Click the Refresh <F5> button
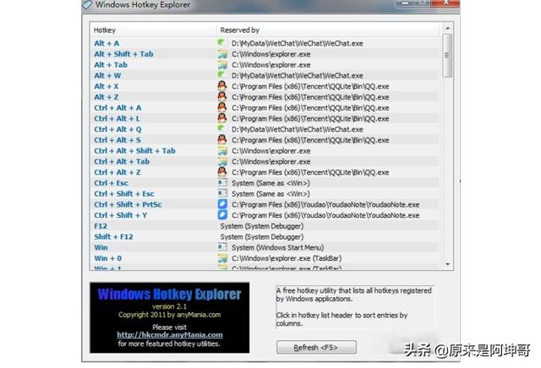The width and height of the screenshot is (541, 368). point(316,347)
